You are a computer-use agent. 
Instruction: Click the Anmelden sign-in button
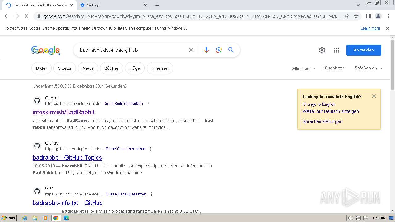364,50
